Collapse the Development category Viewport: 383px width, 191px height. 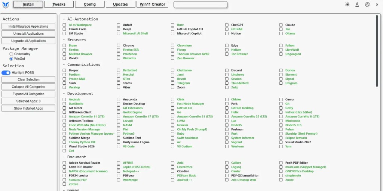78,94
